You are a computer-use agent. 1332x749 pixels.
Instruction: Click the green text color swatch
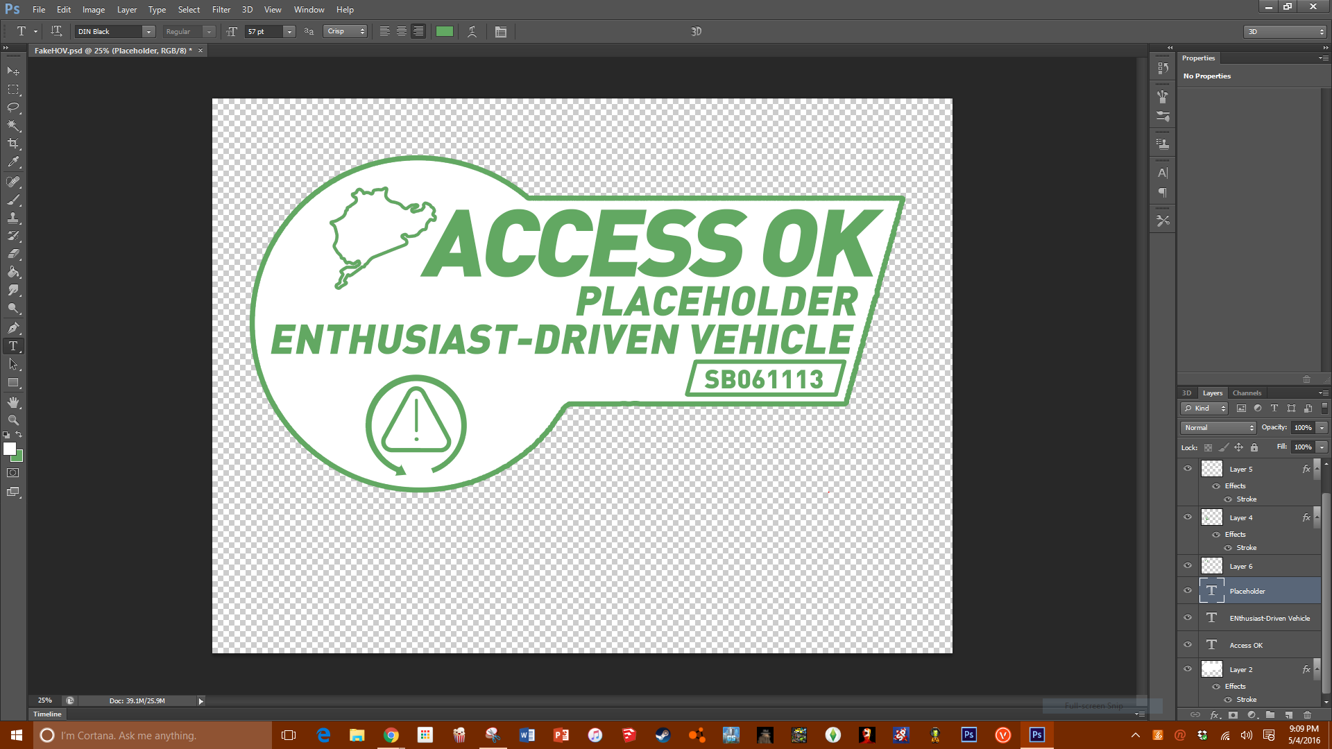coord(445,31)
